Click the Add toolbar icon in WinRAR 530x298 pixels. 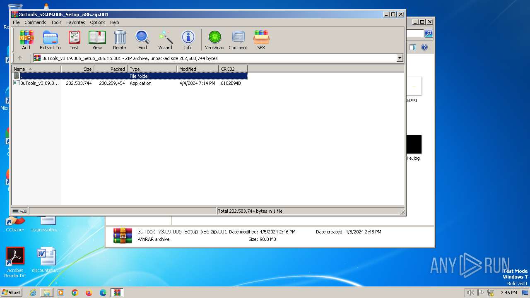(x=26, y=40)
